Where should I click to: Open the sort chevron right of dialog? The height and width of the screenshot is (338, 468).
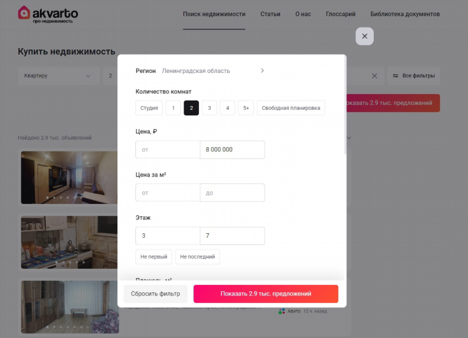[x=349, y=138]
